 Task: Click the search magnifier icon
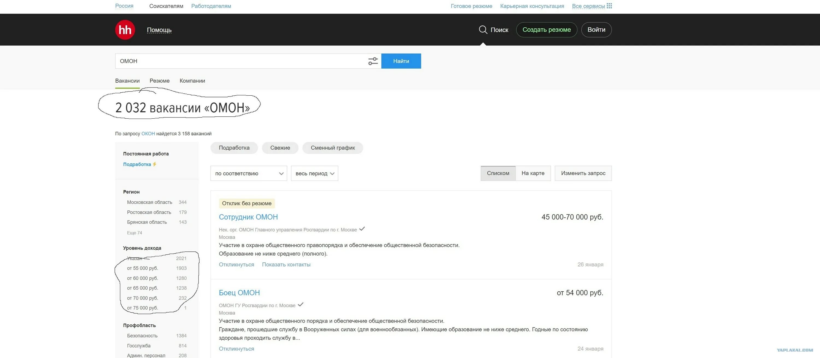click(483, 30)
